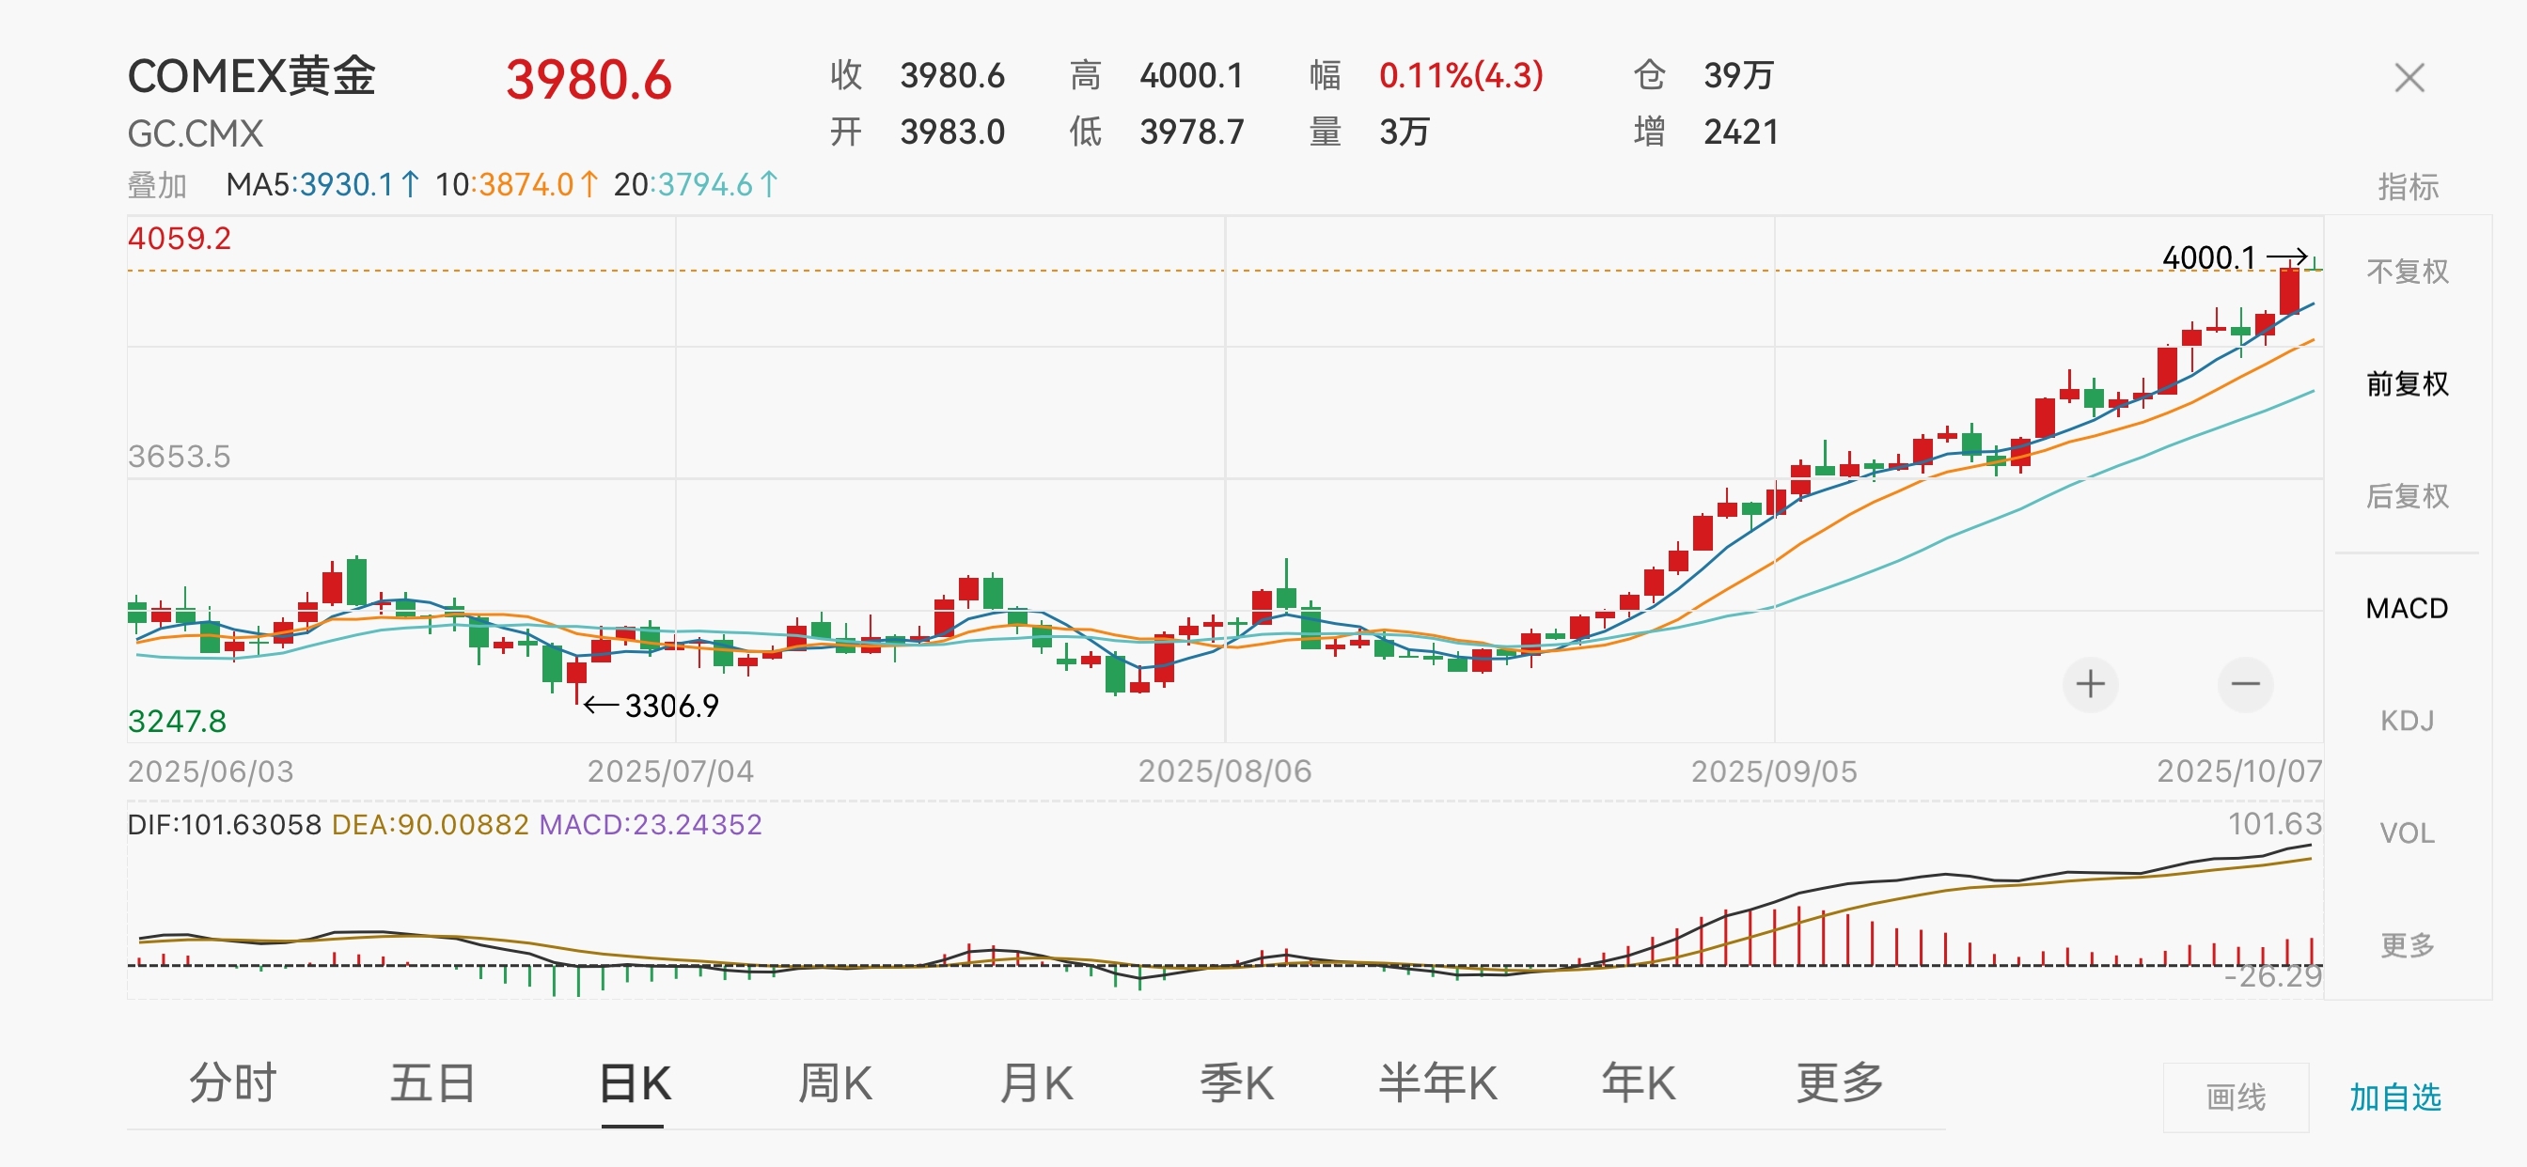Zoom in chart with plus button

[2090, 683]
